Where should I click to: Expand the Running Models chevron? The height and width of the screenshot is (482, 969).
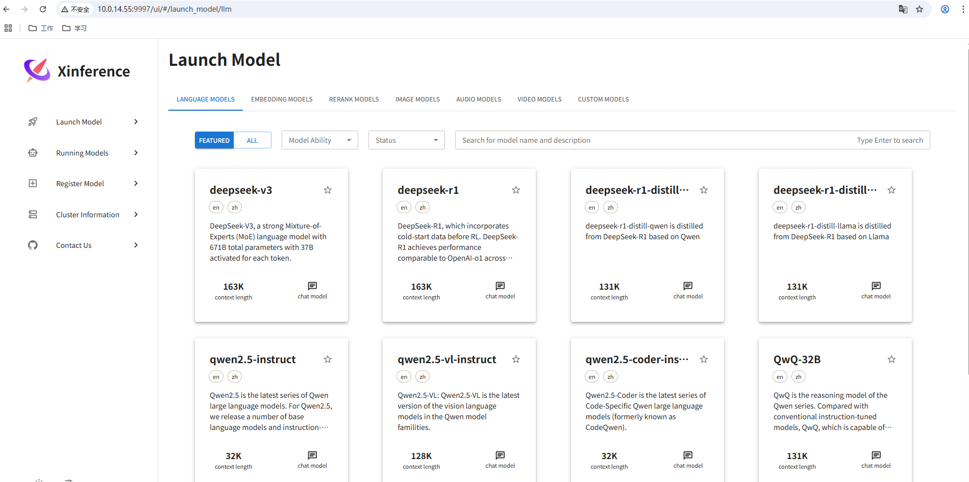(136, 153)
